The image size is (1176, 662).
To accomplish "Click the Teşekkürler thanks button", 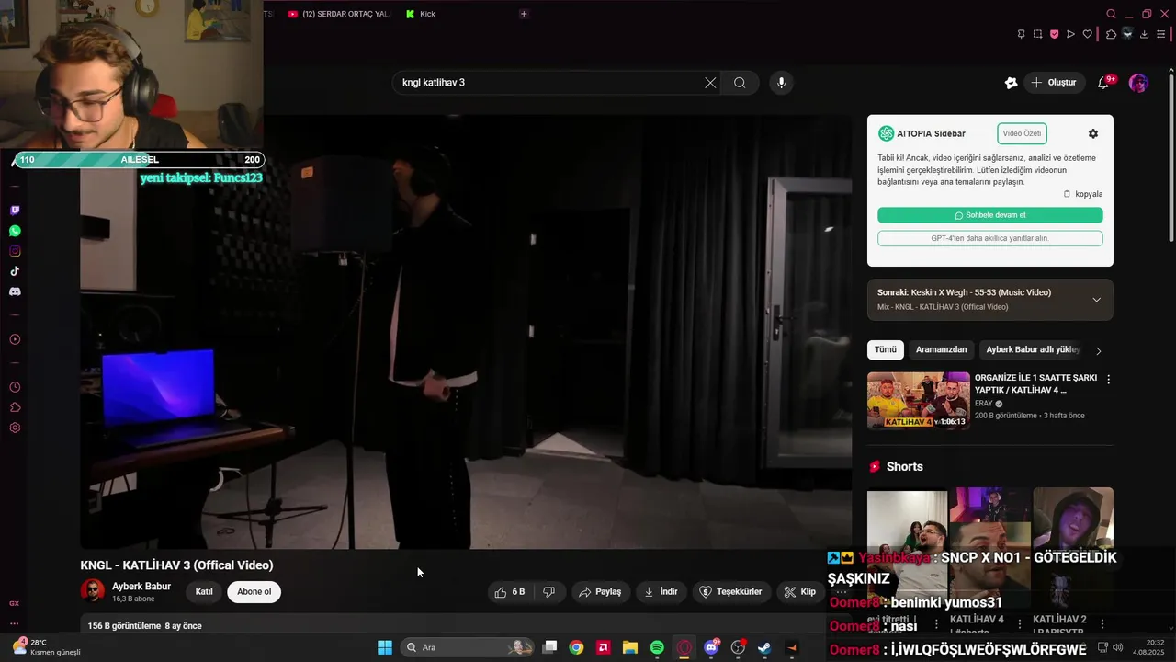I will [730, 592].
